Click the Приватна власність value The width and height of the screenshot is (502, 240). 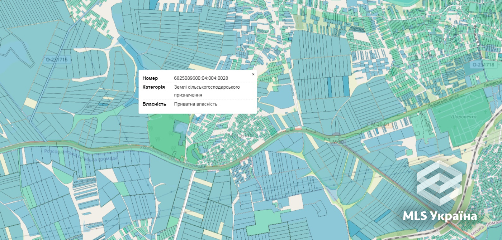click(x=196, y=104)
